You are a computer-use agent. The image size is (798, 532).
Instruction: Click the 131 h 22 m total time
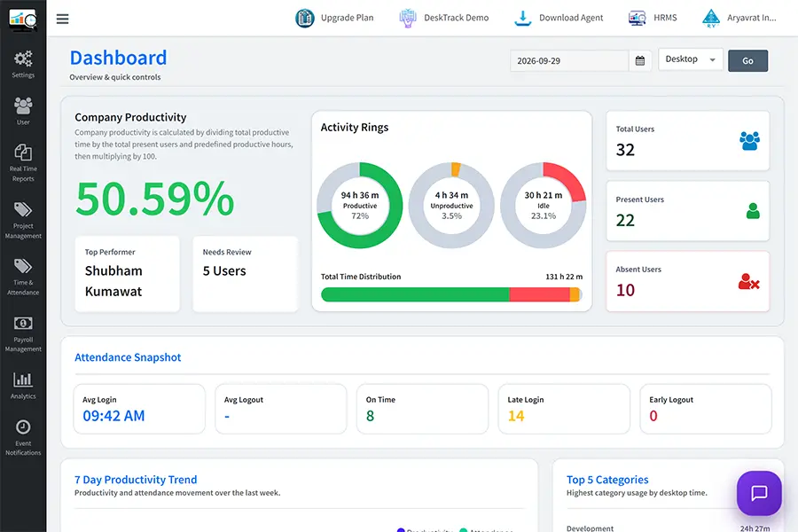(x=564, y=277)
